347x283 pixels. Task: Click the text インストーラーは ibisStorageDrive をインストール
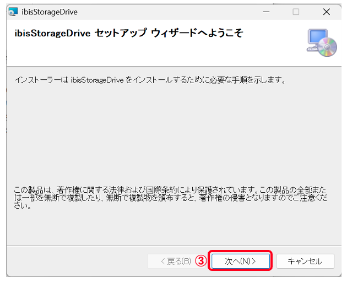coord(93,80)
